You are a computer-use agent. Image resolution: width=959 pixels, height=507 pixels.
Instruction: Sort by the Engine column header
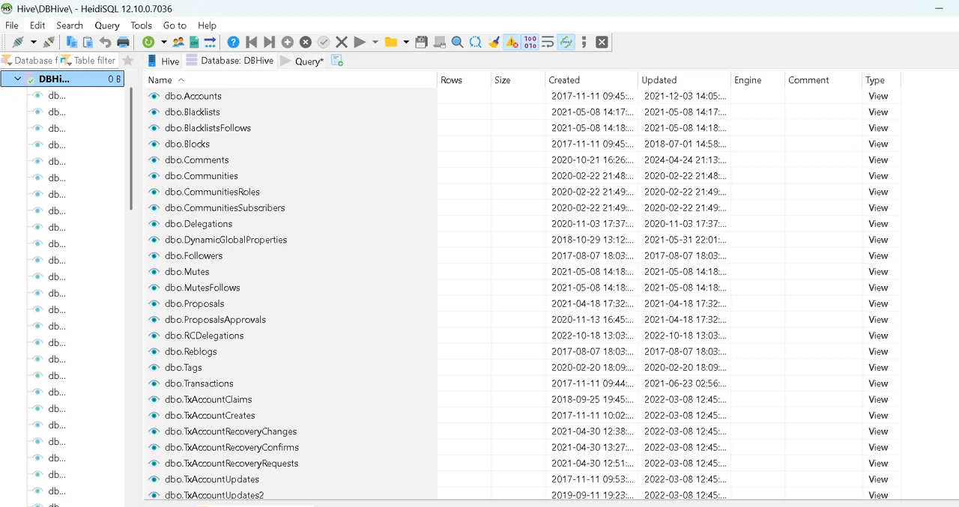tap(758, 80)
